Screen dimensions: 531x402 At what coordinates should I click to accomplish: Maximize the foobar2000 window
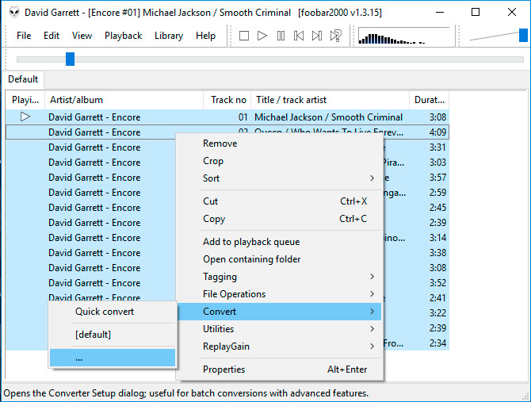pos(476,13)
